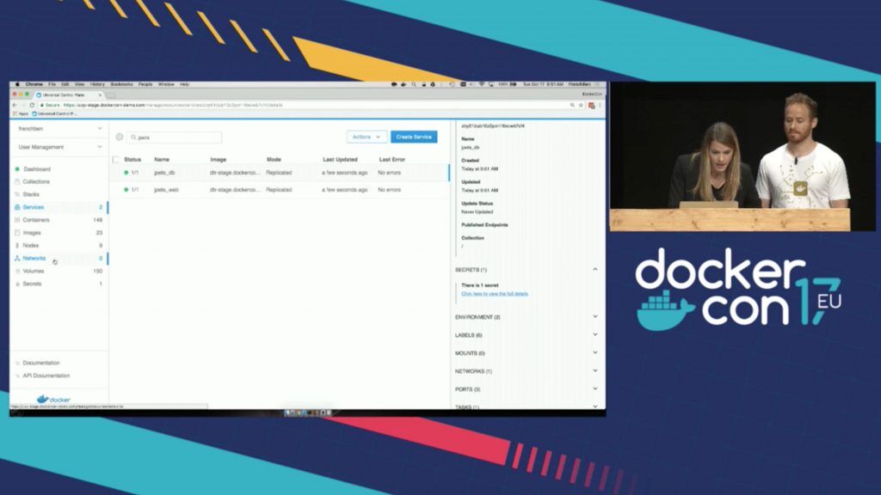The height and width of the screenshot is (495, 881).
Task: Tick the select-all checkbox in the table header
Action: tap(116, 159)
